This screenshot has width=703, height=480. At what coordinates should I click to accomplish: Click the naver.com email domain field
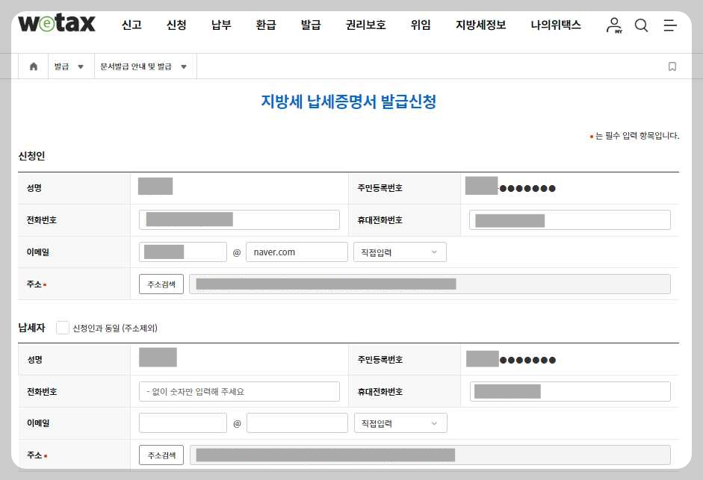click(297, 252)
